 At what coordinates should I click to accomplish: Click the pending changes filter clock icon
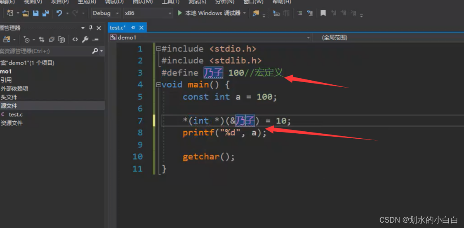(27, 40)
